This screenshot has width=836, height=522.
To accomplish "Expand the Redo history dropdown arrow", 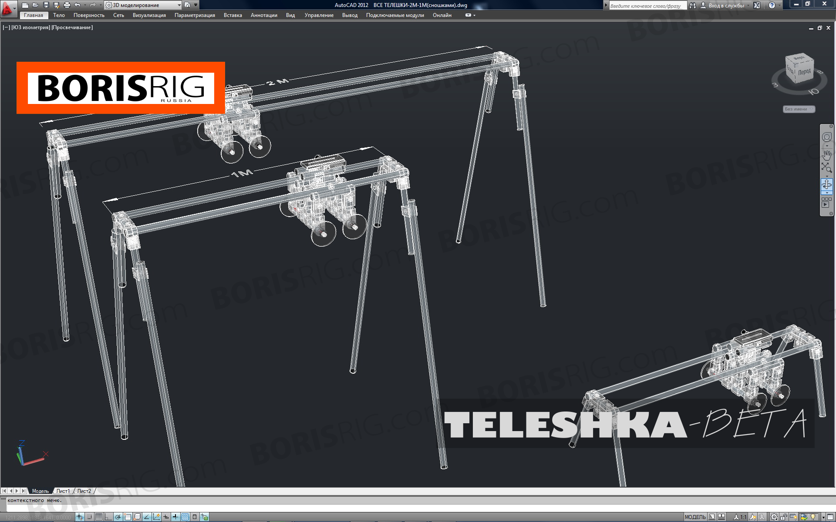I will point(101,5).
